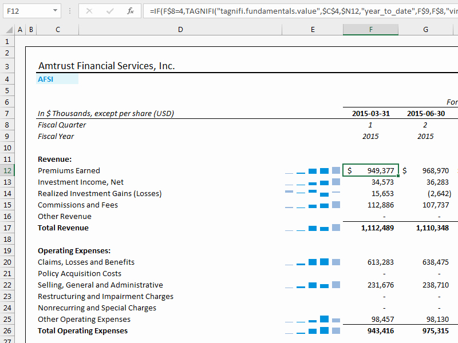The height and width of the screenshot is (343, 458).
Task: Click the Amtrust Financial Services, Inc. title
Action: (x=106, y=66)
